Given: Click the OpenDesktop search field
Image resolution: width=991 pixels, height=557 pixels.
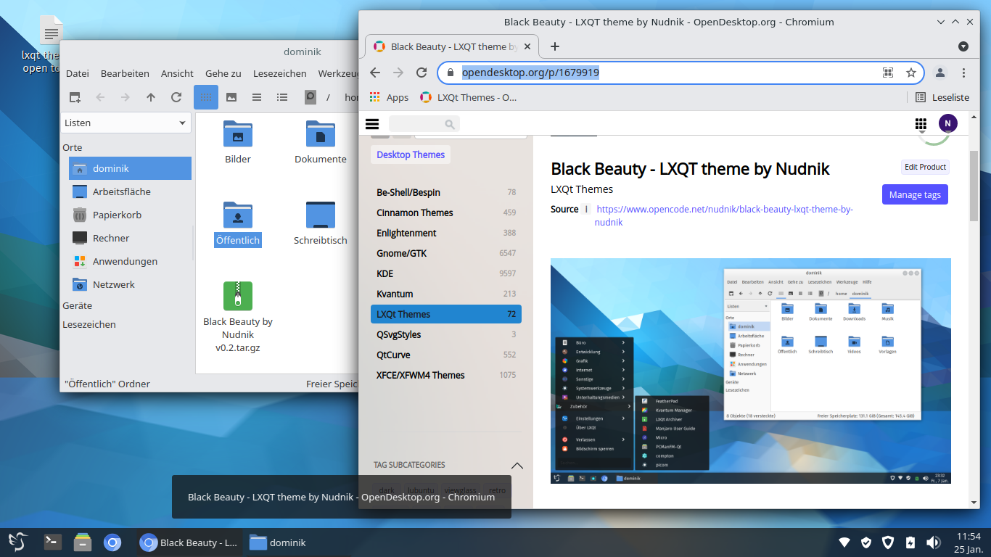Looking at the screenshot, I should (x=424, y=124).
